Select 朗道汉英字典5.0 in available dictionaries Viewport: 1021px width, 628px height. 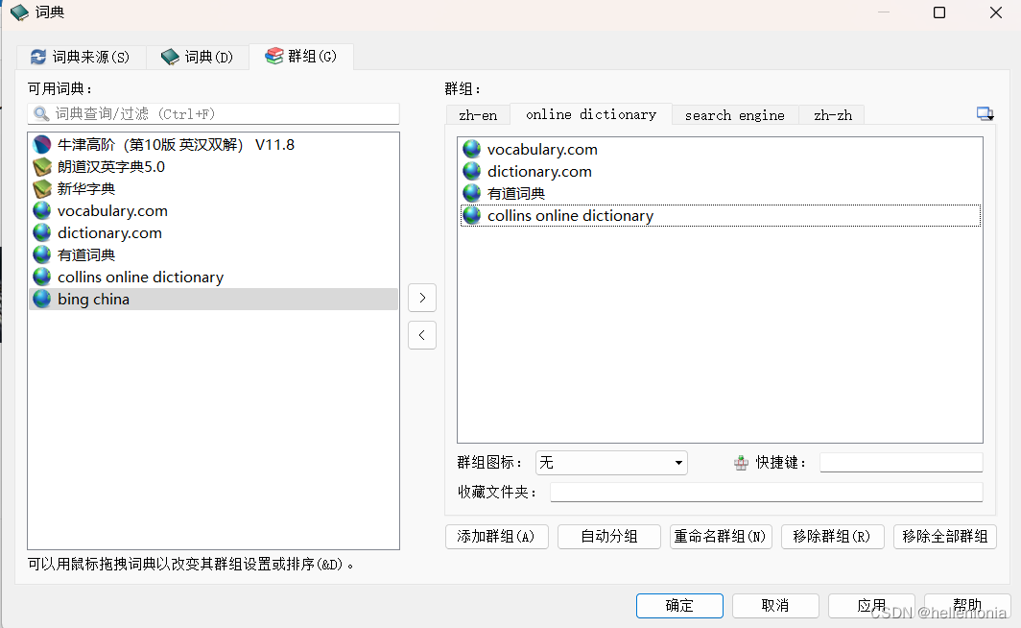[214, 167]
